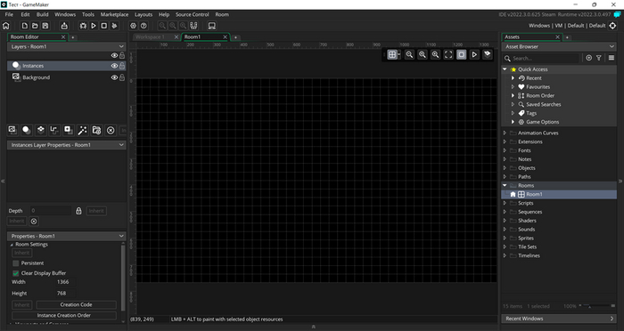Open the Marketplace menu

click(x=114, y=14)
